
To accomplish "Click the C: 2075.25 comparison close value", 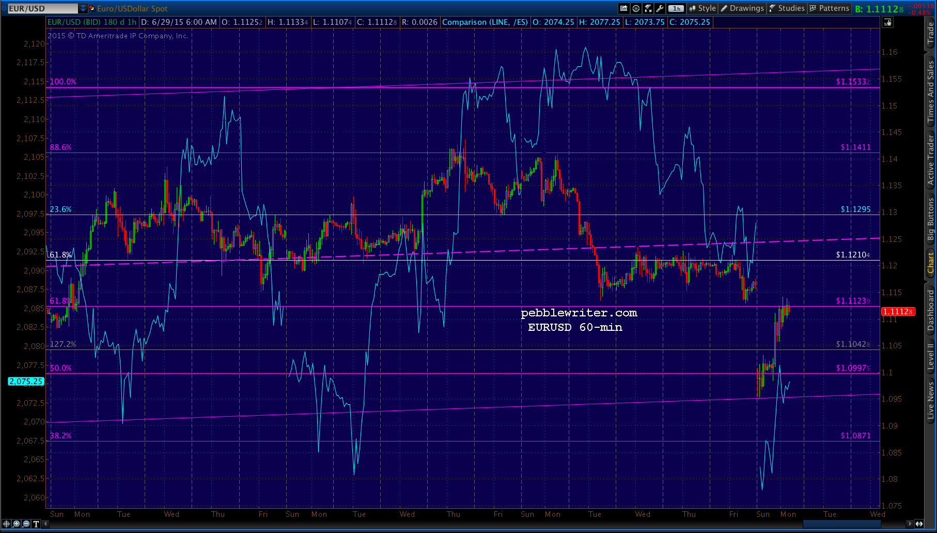I will pos(690,22).
